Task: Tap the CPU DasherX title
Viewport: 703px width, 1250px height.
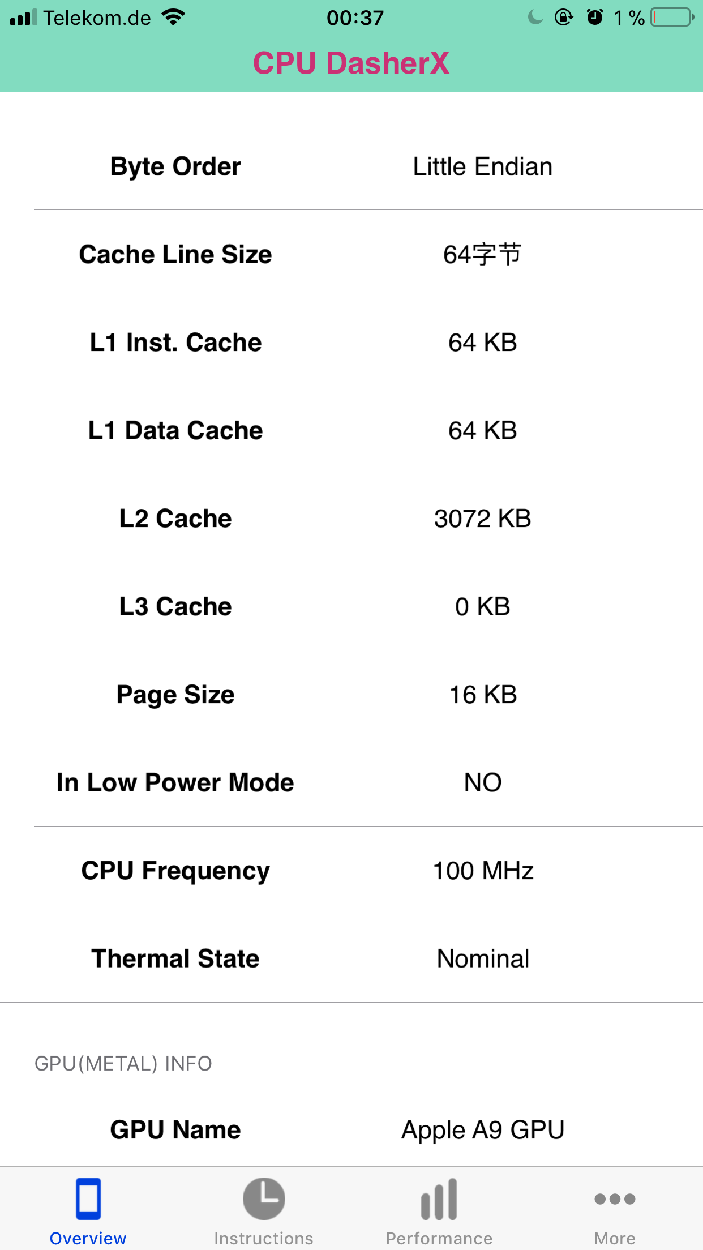Action: 351,63
